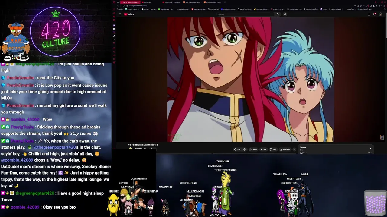Open the SAMMI Bridge bookmark
Screen dimensions: 387x217
(214, 9)
